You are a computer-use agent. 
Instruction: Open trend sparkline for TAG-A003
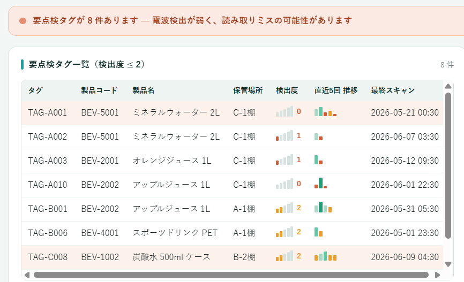tap(318, 159)
